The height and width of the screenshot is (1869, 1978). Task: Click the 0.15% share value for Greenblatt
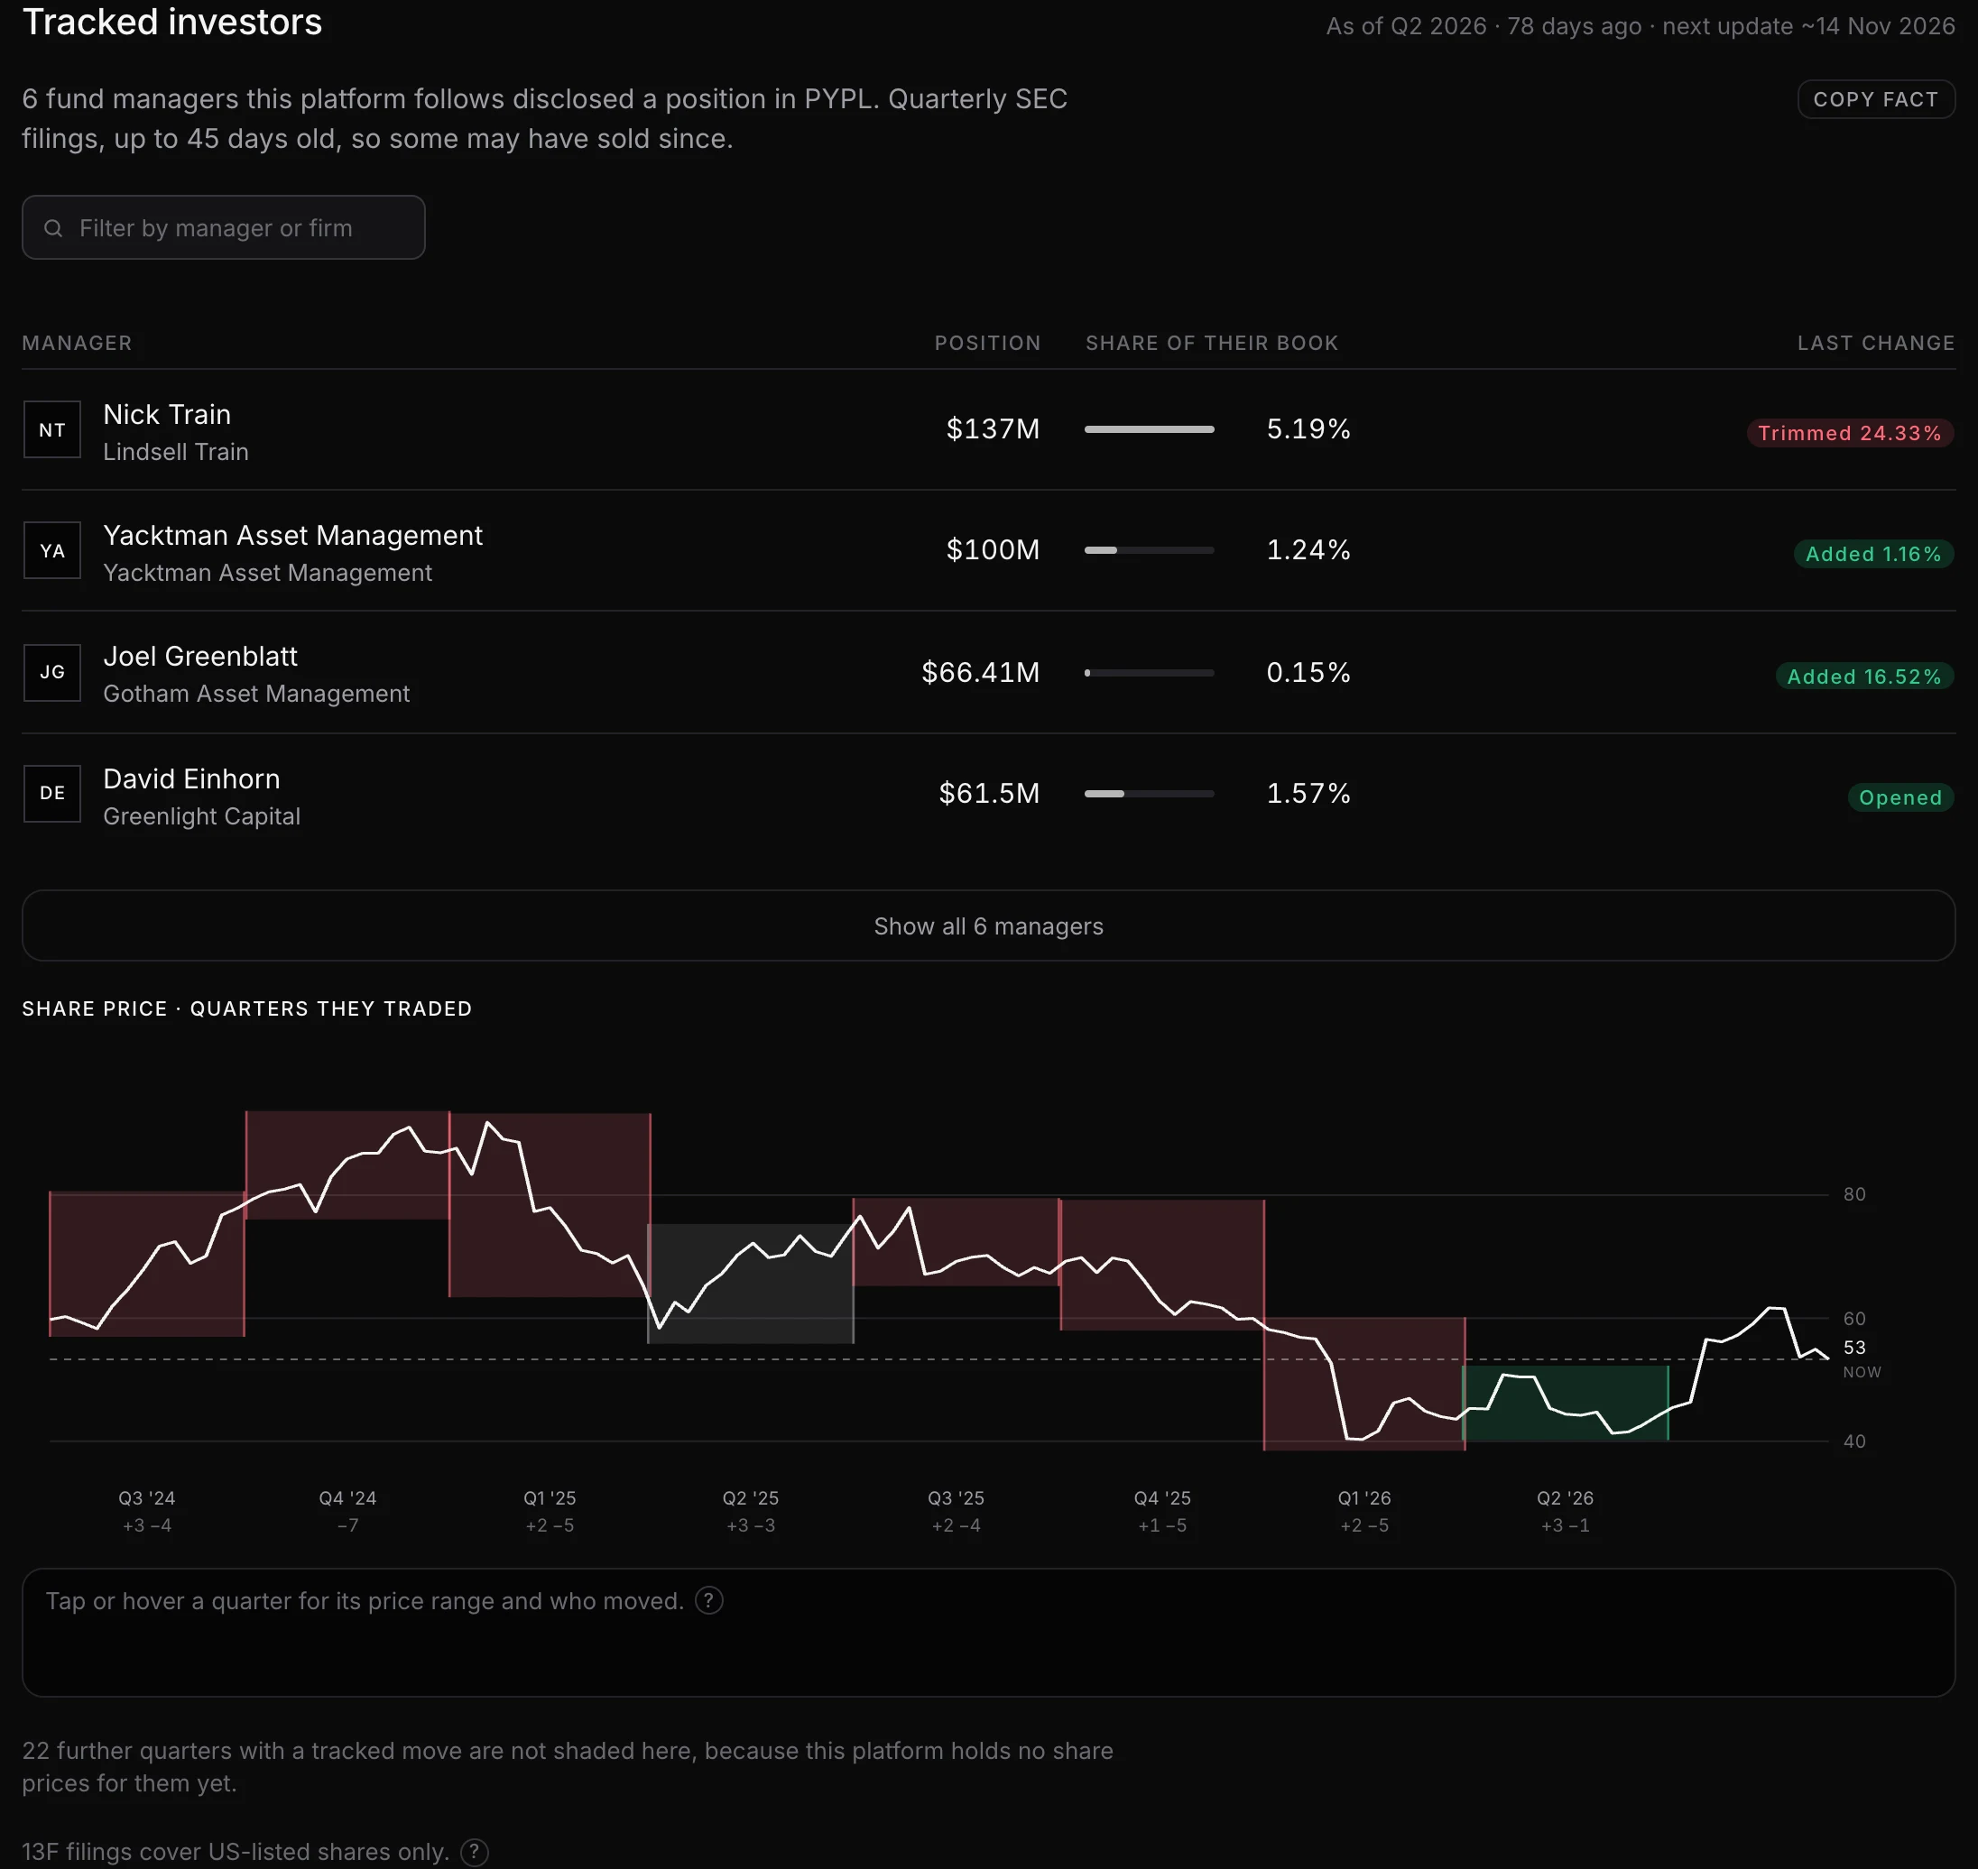point(1308,673)
